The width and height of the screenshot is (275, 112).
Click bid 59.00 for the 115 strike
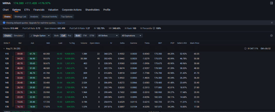[x=20, y=54]
